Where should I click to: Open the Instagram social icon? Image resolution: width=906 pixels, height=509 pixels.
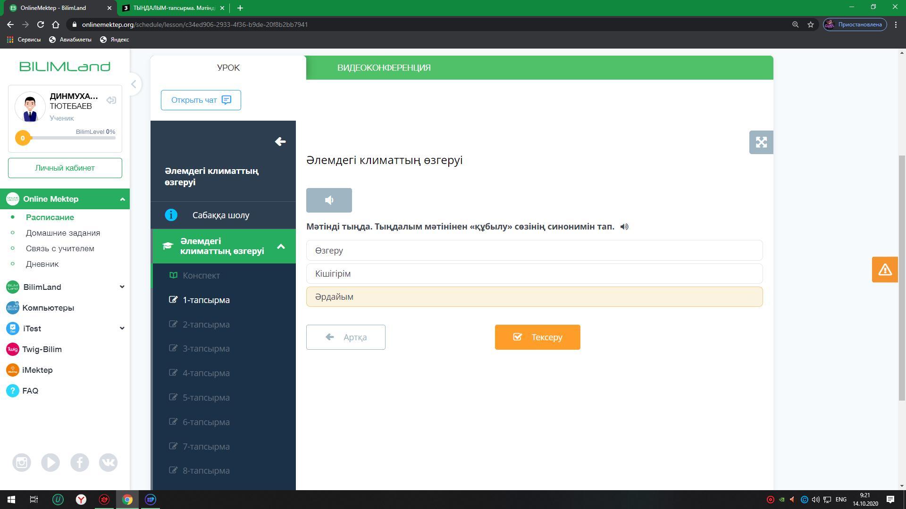click(22, 462)
